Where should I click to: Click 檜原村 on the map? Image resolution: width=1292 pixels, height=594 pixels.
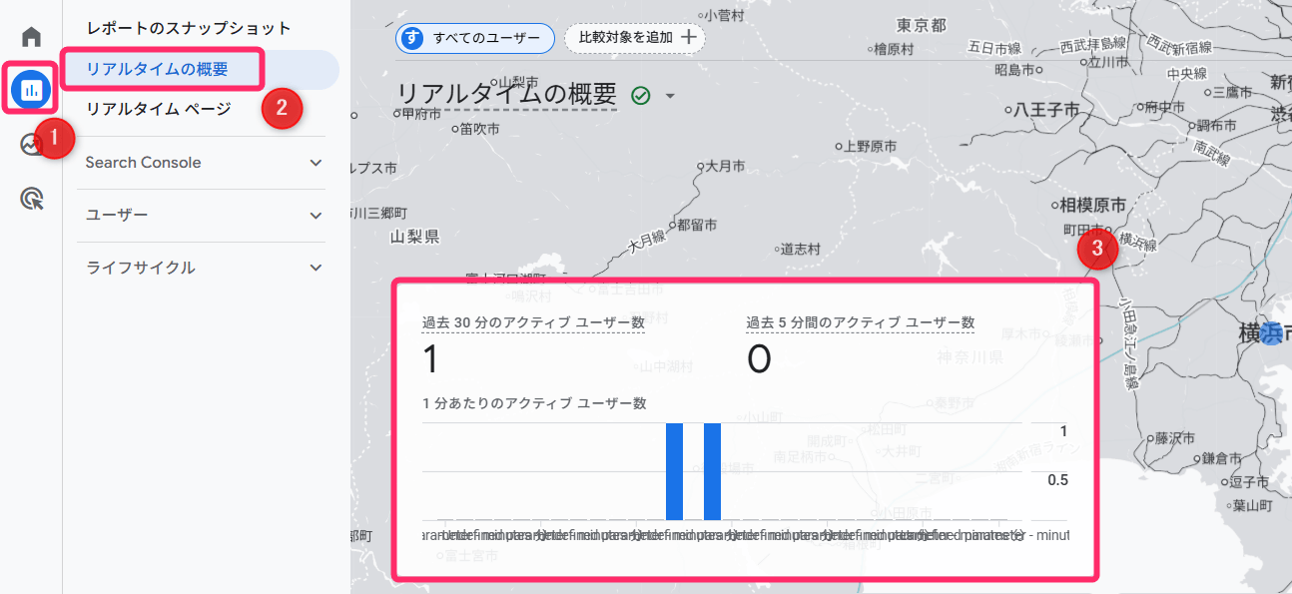pyautogui.click(x=894, y=48)
